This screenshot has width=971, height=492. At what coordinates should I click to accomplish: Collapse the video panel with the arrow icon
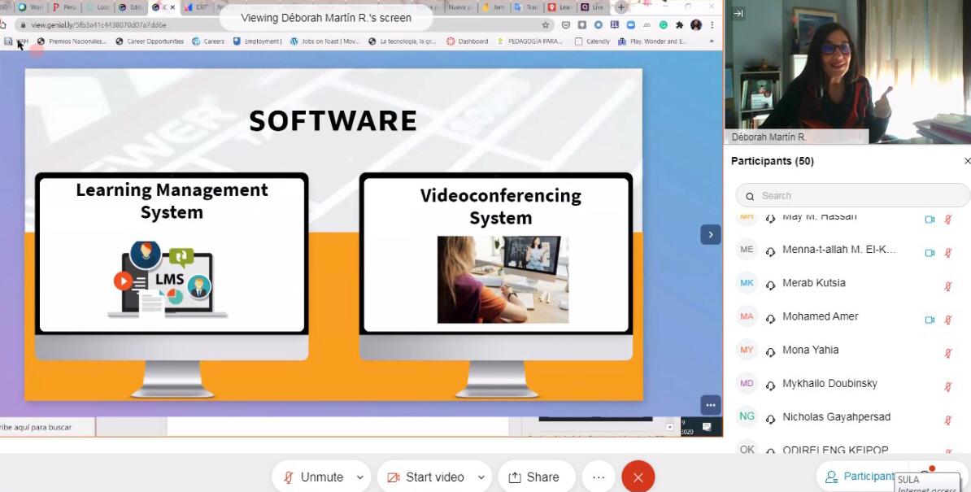click(x=738, y=14)
